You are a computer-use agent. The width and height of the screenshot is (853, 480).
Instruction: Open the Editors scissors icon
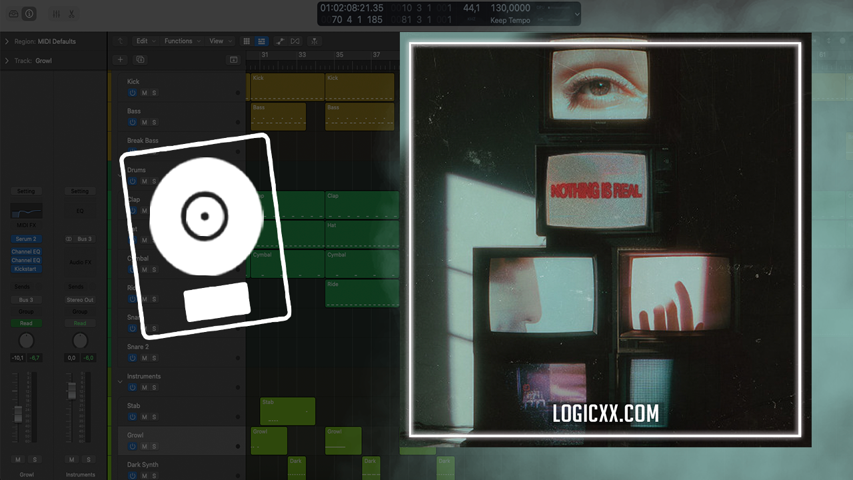[71, 14]
